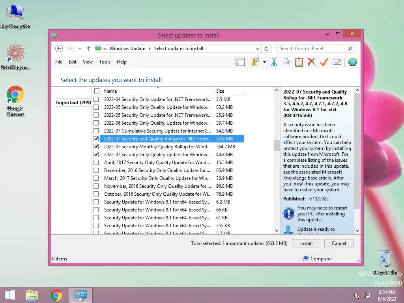Click the update list scrollbar thumb

[x=277, y=146]
